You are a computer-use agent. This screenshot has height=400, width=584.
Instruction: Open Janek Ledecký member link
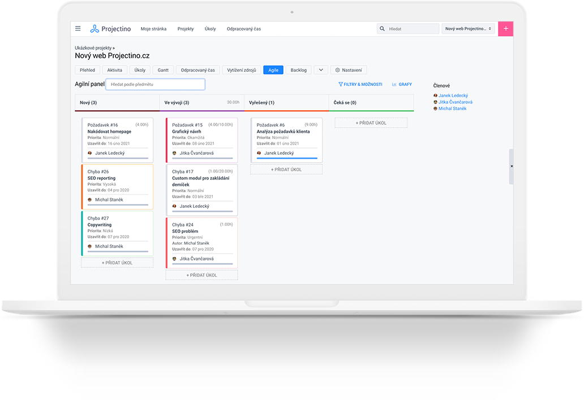click(453, 95)
